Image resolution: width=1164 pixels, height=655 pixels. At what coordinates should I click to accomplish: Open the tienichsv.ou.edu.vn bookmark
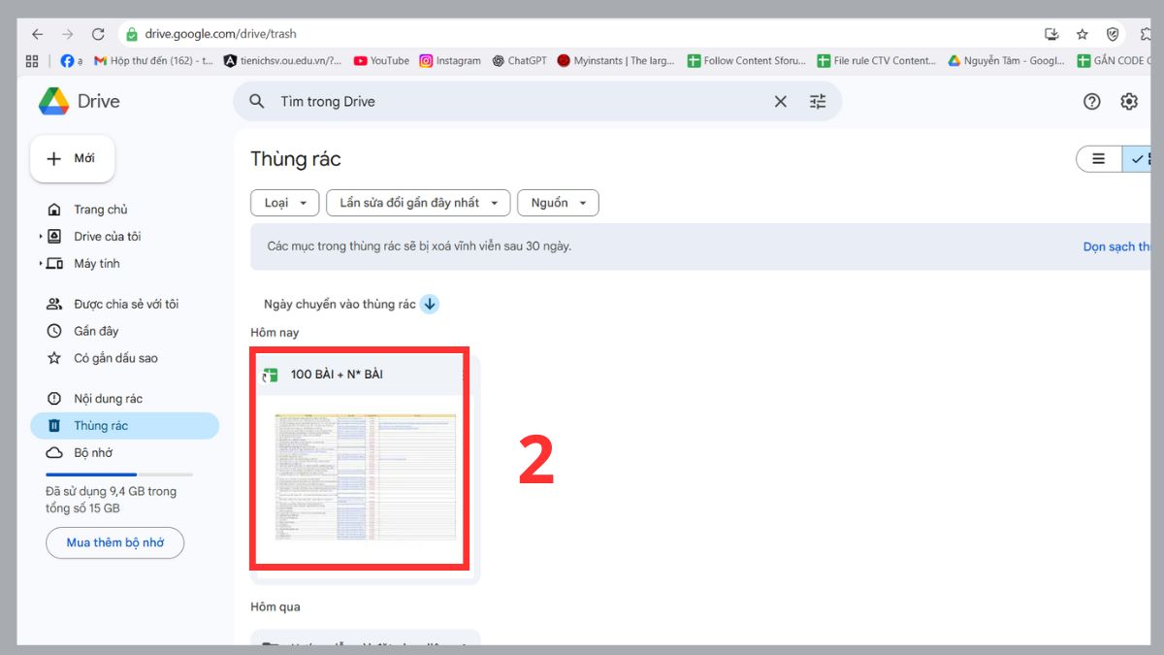tap(283, 60)
